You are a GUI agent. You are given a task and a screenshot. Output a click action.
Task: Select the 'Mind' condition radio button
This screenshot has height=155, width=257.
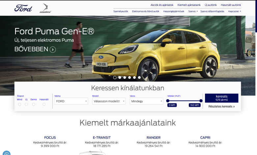pyautogui.click(x=19, y=104)
